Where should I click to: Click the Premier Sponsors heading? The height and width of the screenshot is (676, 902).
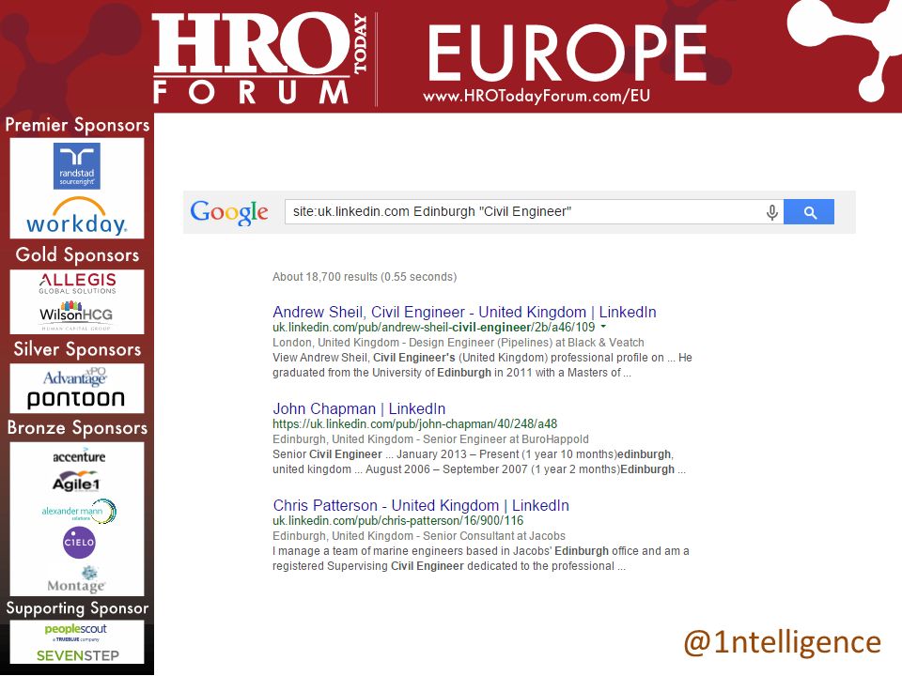77,125
